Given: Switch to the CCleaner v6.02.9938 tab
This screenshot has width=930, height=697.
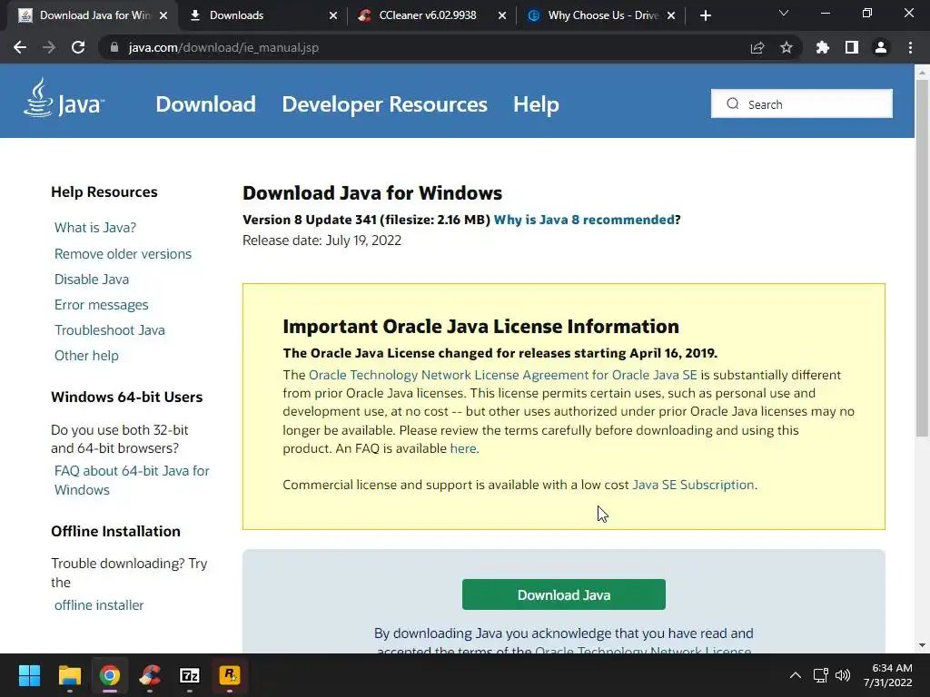Looking at the screenshot, I should tap(431, 15).
